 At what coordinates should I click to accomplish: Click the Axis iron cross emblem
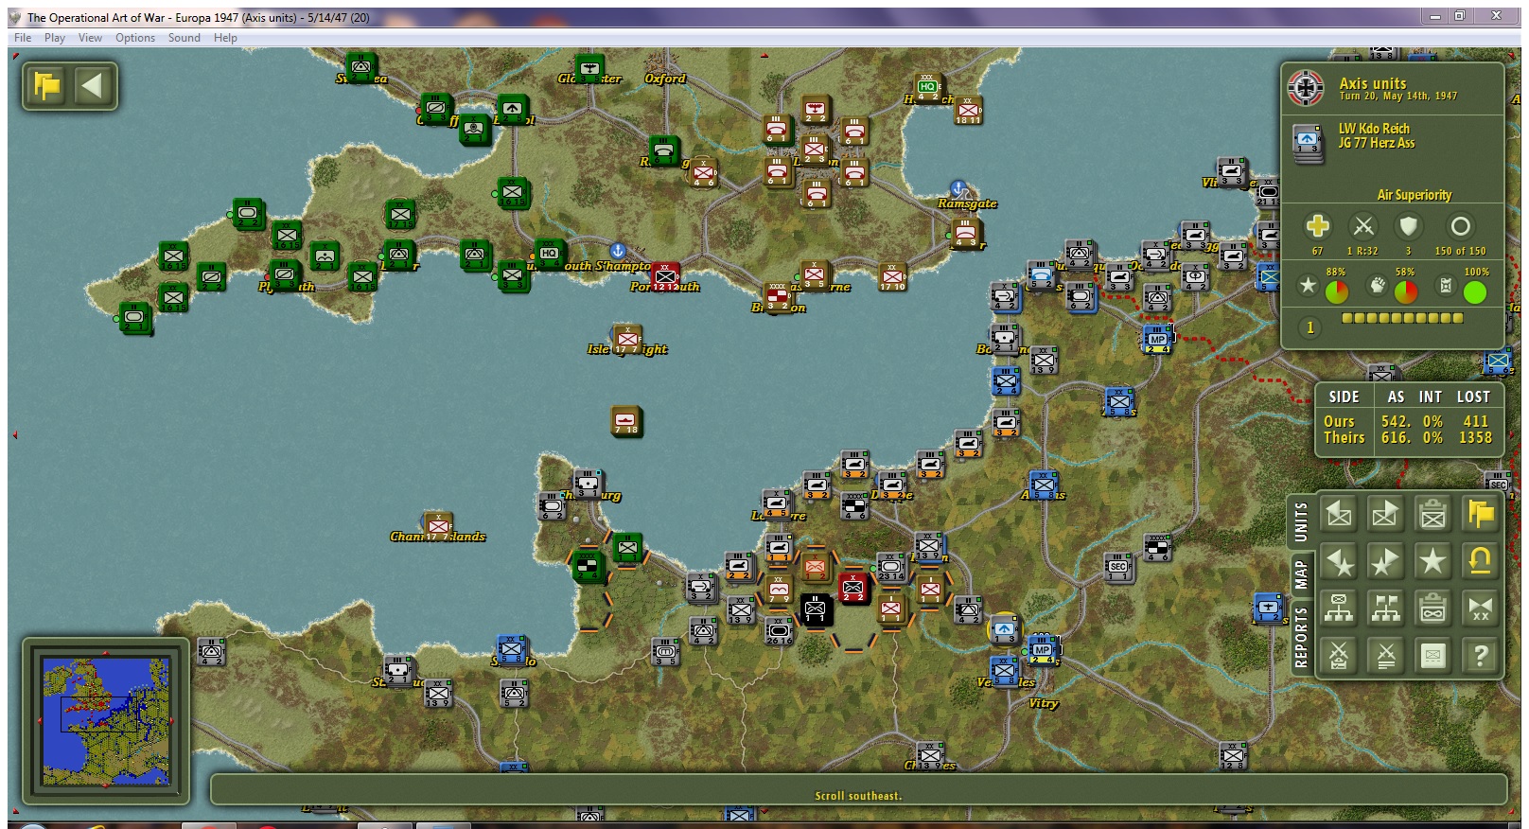click(1307, 88)
